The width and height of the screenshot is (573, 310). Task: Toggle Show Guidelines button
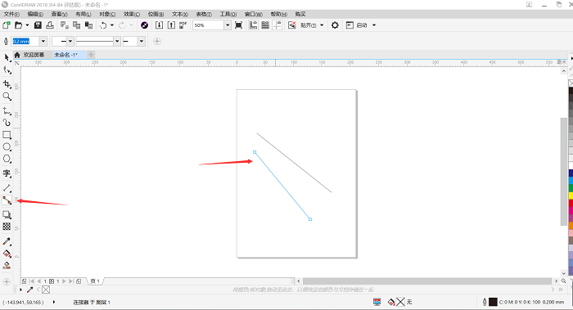[277, 25]
